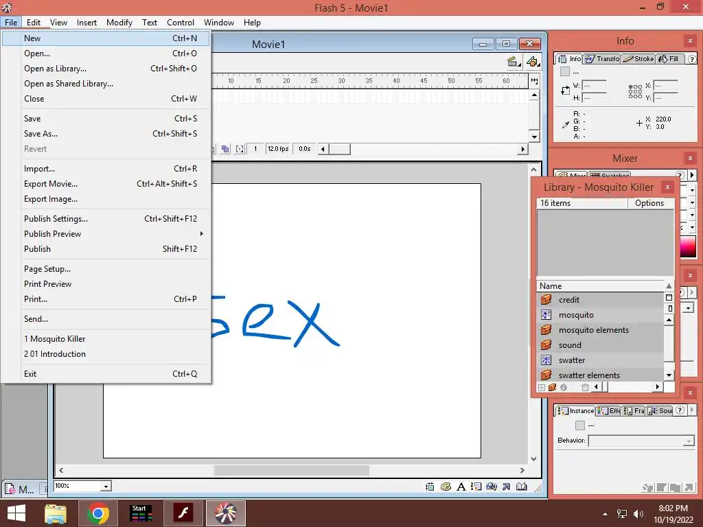Open File Explorer from the taskbar
This screenshot has width=703, height=527.
coord(56,513)
